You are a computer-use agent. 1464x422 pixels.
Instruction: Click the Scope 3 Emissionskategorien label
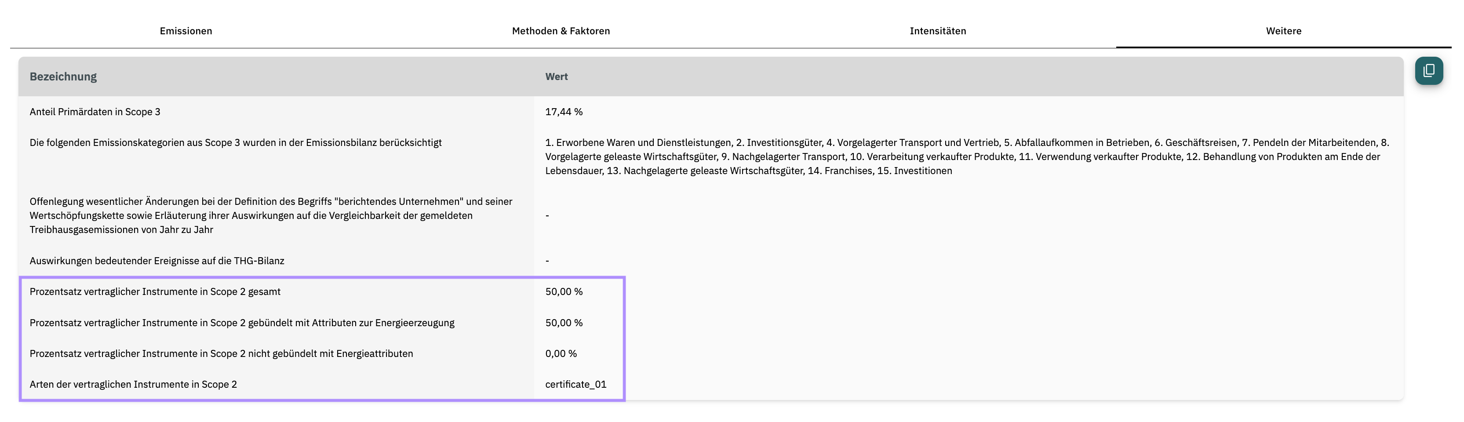[235, 142]
